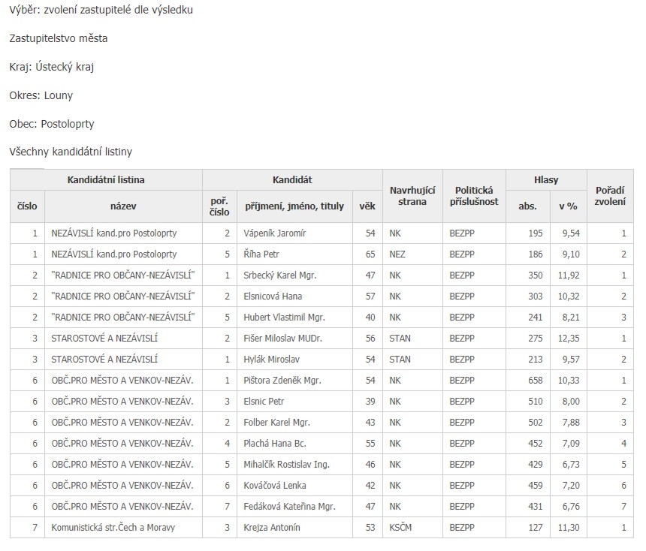The width and height of the screenshot is (646, 551).
Task: Click the 'příjmení, jméno, tituly' column header
Action: coord(294,206)
